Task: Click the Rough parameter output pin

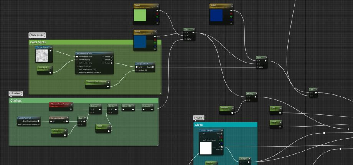Action: click(280, 127)
